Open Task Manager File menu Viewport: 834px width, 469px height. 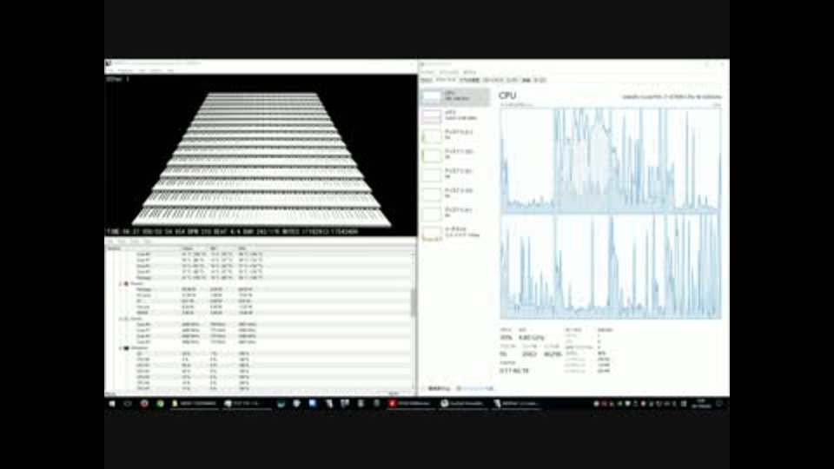tap(427, 72)
